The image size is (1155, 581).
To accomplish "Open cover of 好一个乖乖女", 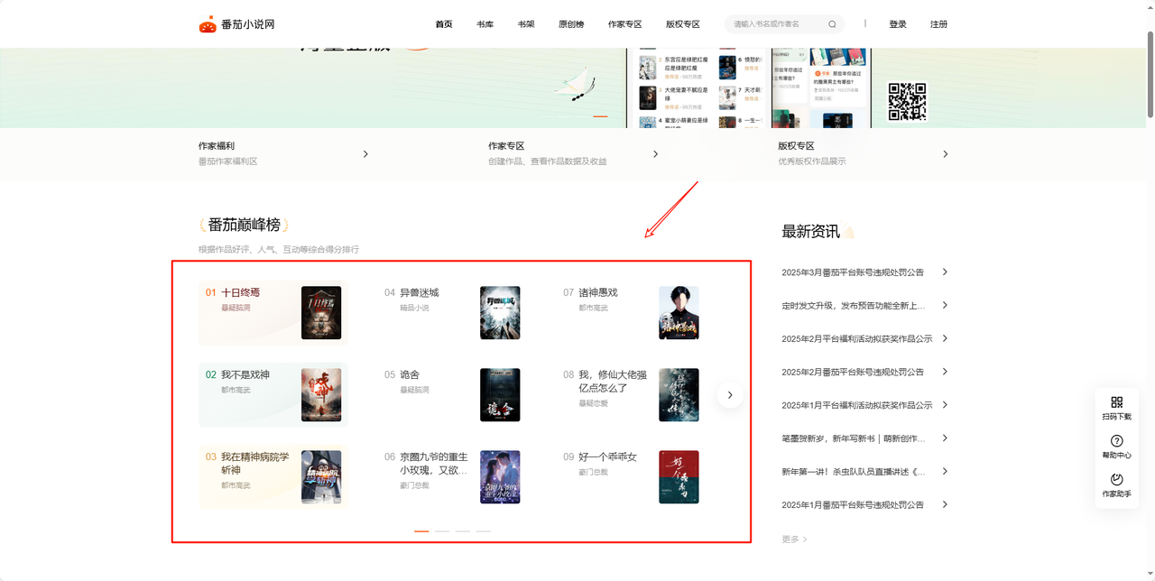I will click(679, 477).
